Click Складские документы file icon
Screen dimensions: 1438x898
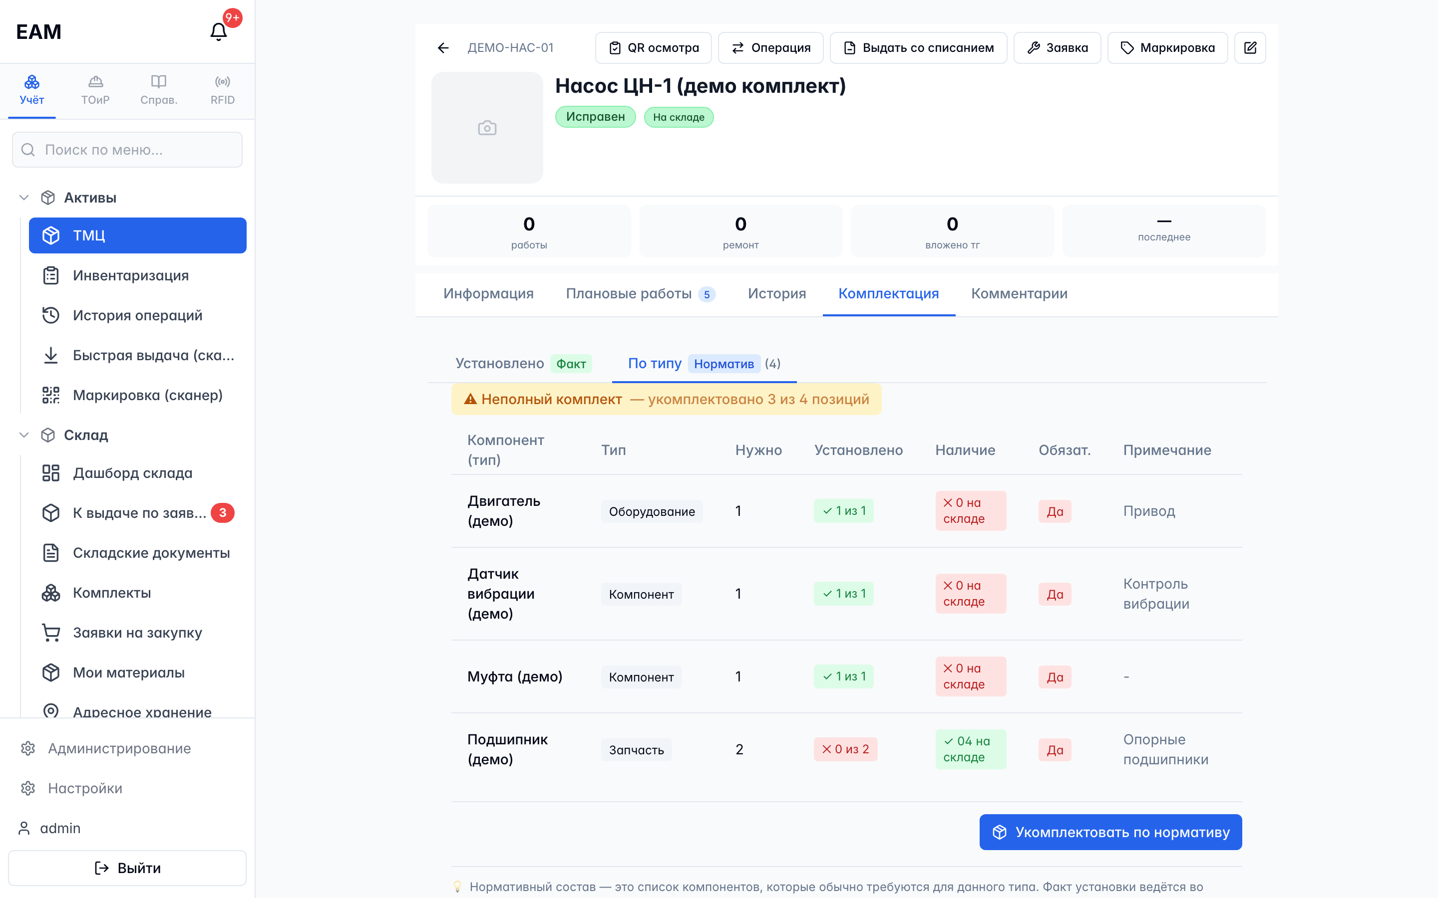tap(51, 553)
